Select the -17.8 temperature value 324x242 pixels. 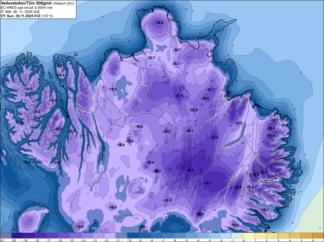[x=178, y=96]
